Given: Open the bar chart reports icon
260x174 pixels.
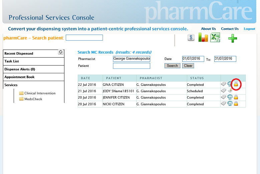Looking at the screenshot, I should tap(203, 37).
